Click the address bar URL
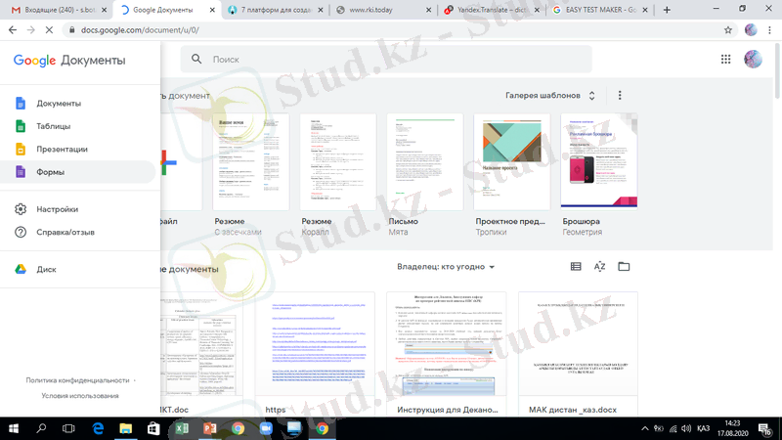The height and width of the screenshot is (440, 782). pyautogui.click(x=140, y=30)
